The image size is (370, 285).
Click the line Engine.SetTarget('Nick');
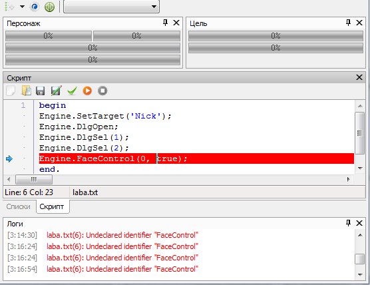[105, 116]
